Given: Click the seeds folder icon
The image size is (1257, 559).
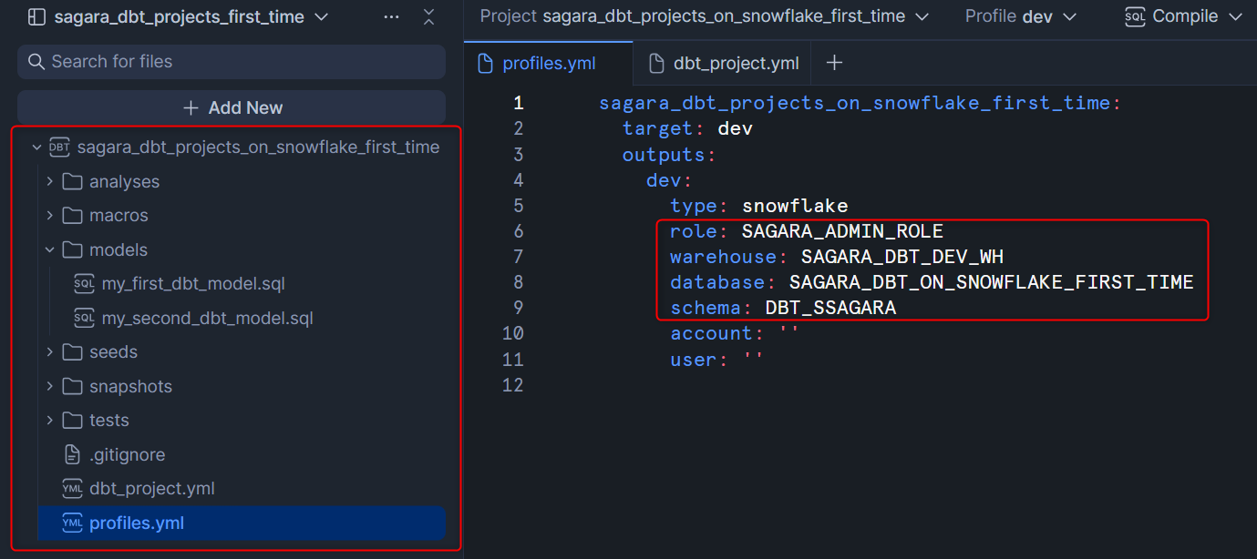Looking at the screenshot, I should coord(73,351).
